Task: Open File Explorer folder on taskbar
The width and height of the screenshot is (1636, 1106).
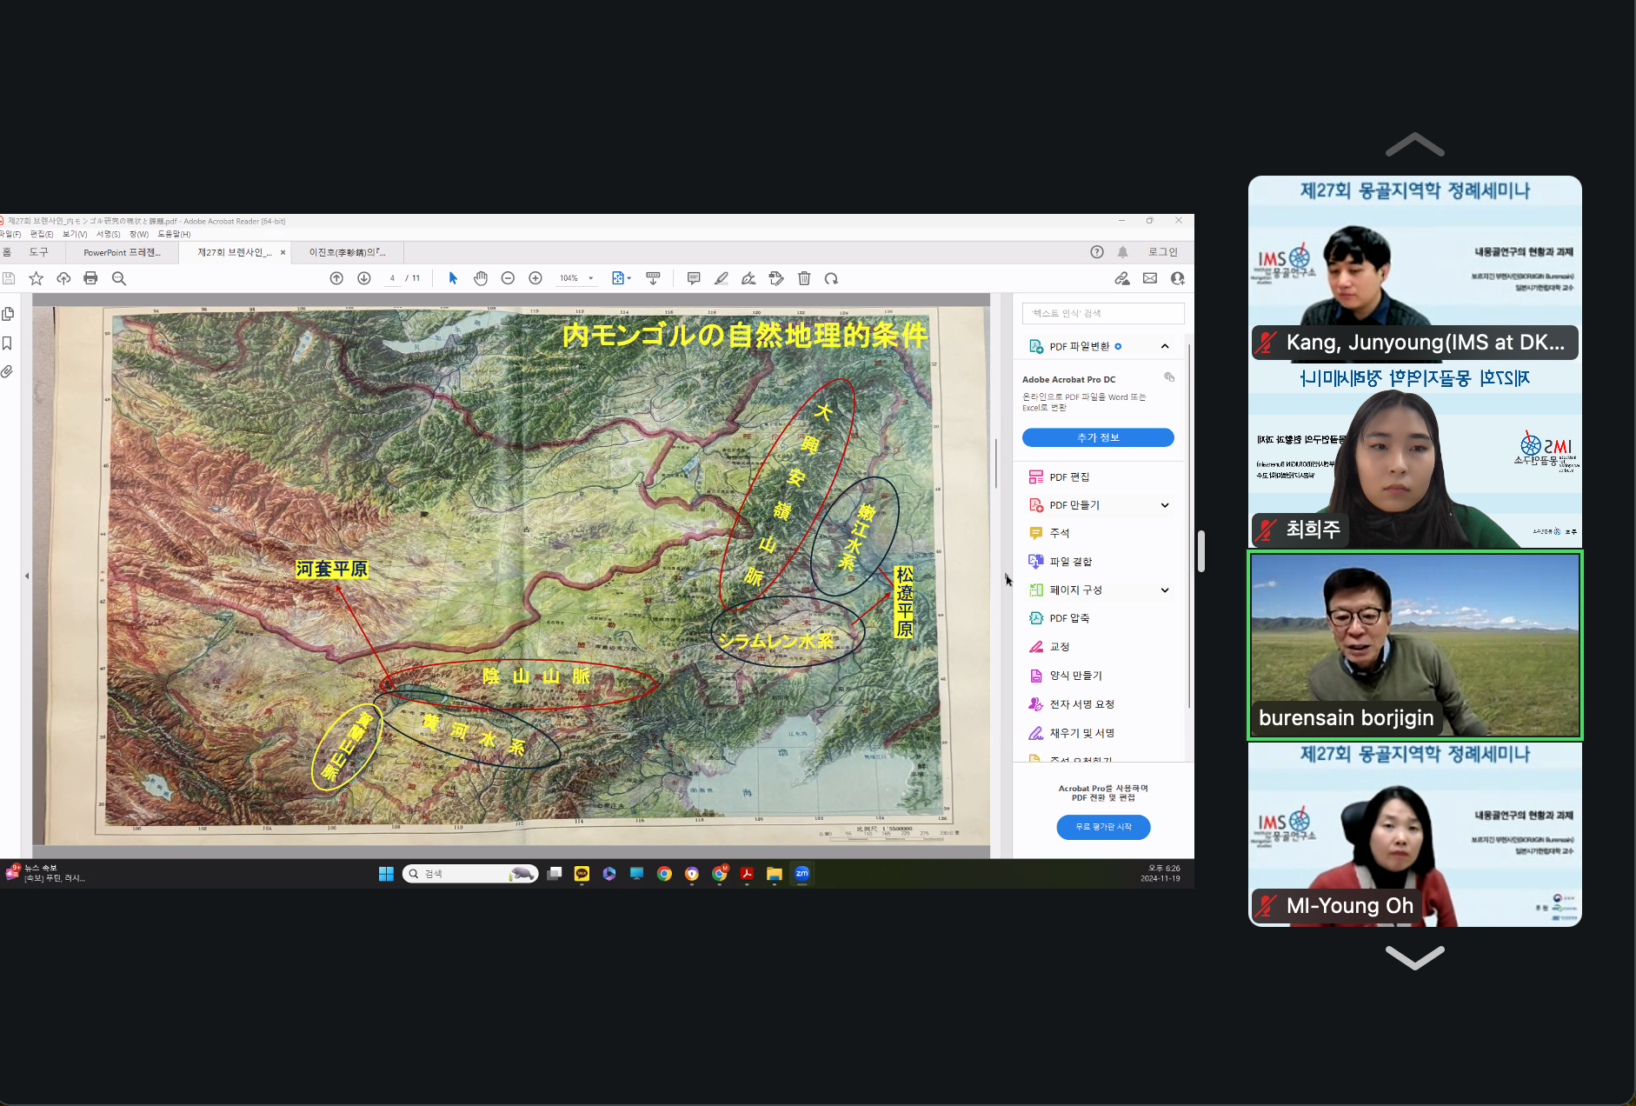Action: coord(774,874)
